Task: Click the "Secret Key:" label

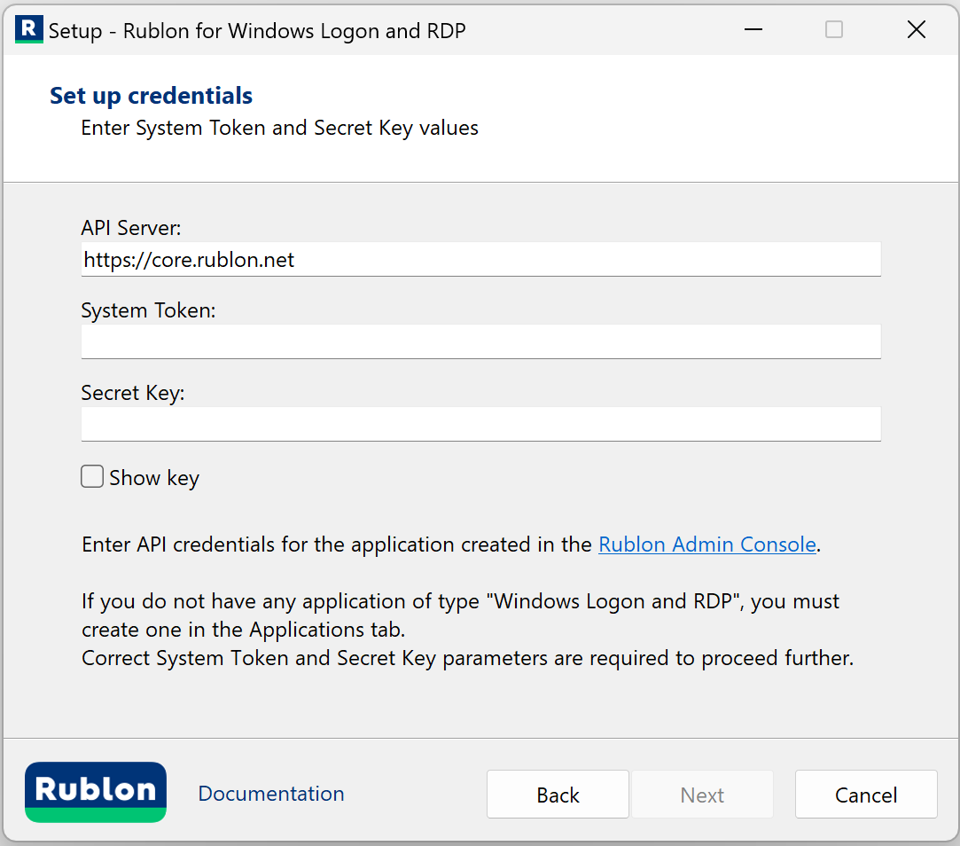Action: click(133, 393)
